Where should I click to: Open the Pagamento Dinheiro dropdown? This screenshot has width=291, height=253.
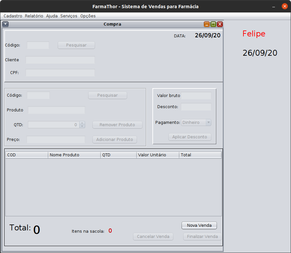[196, 123]
